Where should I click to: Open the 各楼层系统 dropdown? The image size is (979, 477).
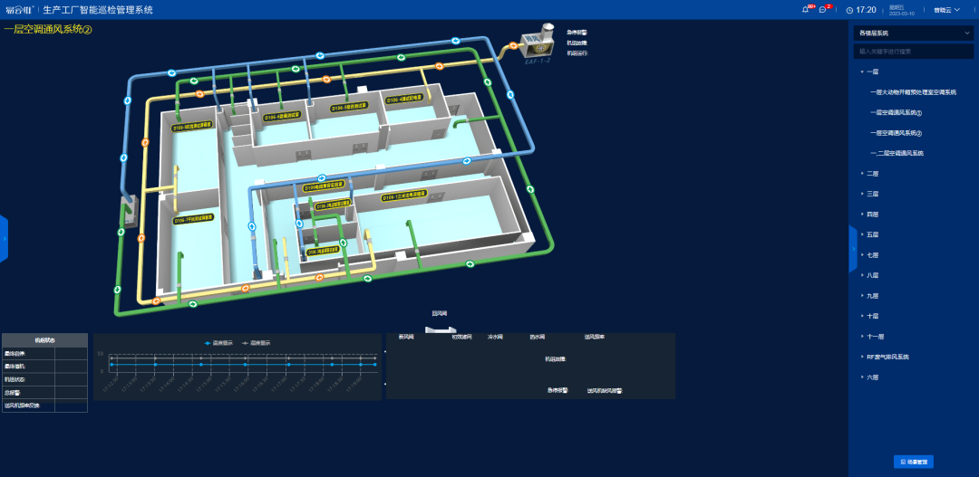[x=914, y=33]
